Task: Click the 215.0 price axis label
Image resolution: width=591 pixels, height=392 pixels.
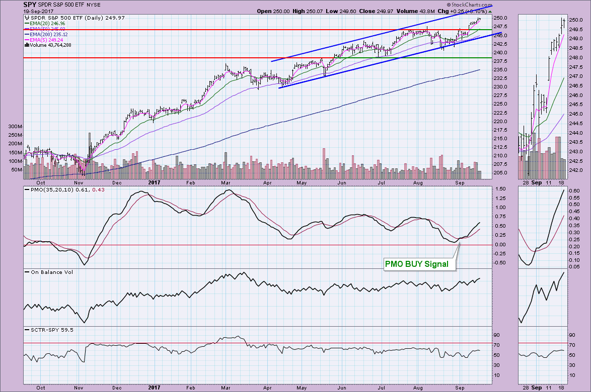Action: coord(501,138)
